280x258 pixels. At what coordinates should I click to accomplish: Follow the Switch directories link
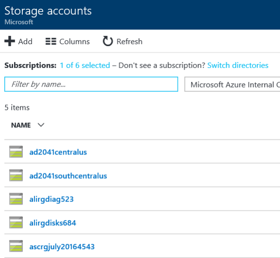click(x=238, y=65)
